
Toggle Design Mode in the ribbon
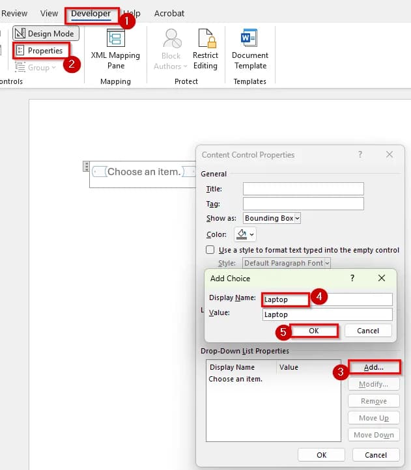pyautogui.click(x=46, y=33)
